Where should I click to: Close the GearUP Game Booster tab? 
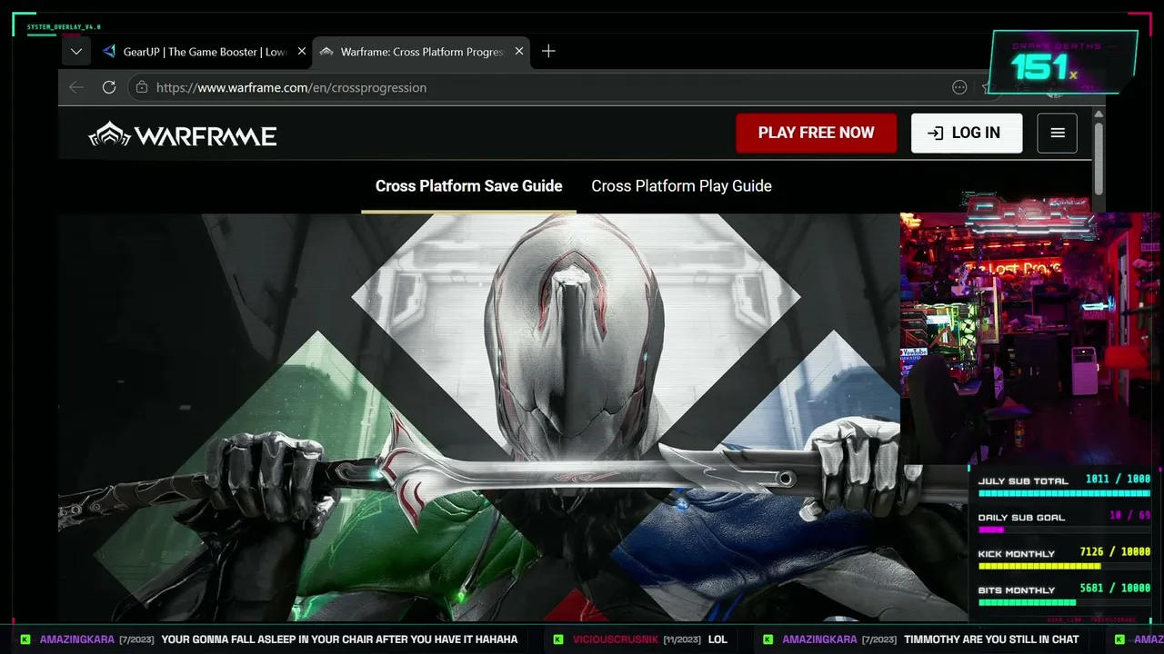point(302,52)
